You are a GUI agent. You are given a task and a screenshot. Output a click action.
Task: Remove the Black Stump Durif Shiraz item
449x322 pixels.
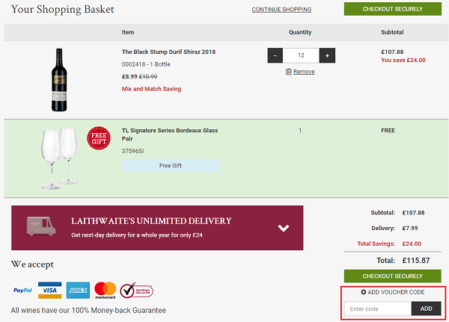pyautogui.click(x=304, y=72)
